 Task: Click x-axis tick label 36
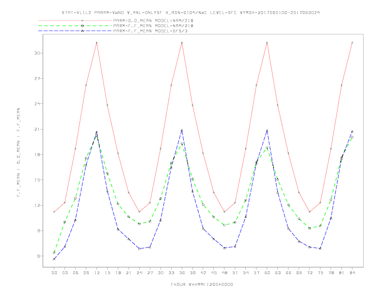[182, 273]
